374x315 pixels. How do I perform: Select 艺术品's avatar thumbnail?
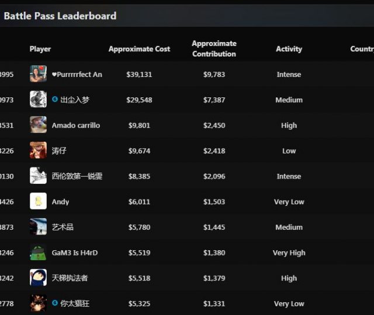pyautogui.click(x=38, y=227)
